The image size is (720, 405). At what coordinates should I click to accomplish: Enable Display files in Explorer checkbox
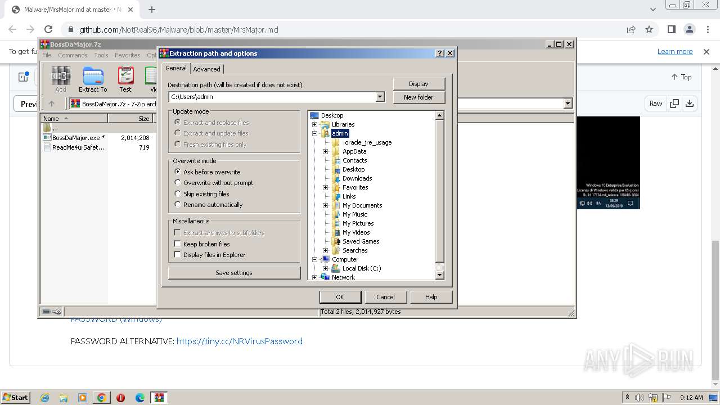[178, 255]
